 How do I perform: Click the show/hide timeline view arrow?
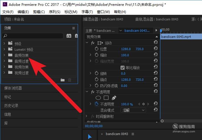(x=156, y=30)
